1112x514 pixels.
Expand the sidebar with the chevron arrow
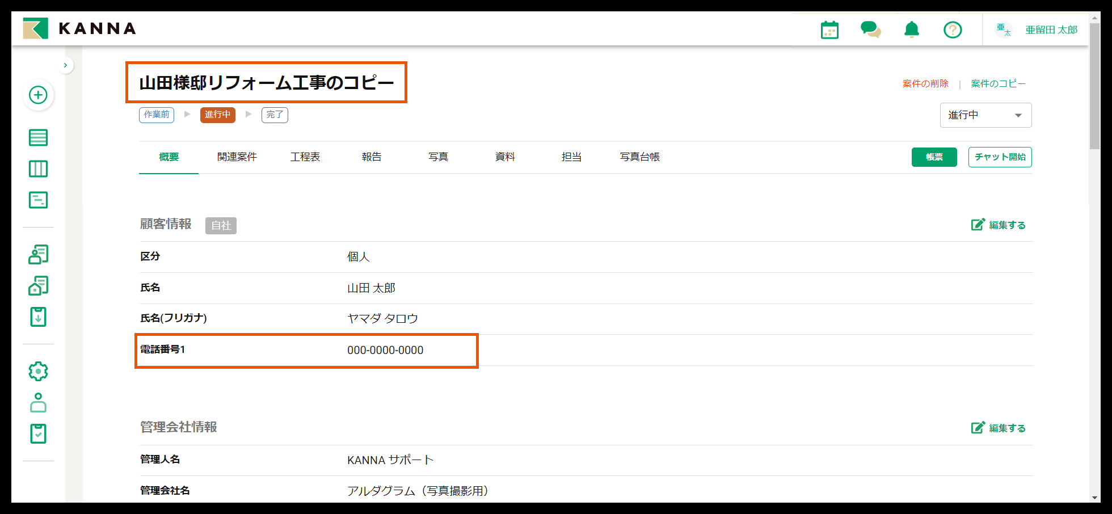pyautogui.click(x=65, y=65)
